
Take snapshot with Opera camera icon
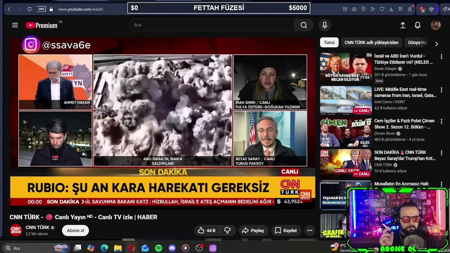click(354, 9)
